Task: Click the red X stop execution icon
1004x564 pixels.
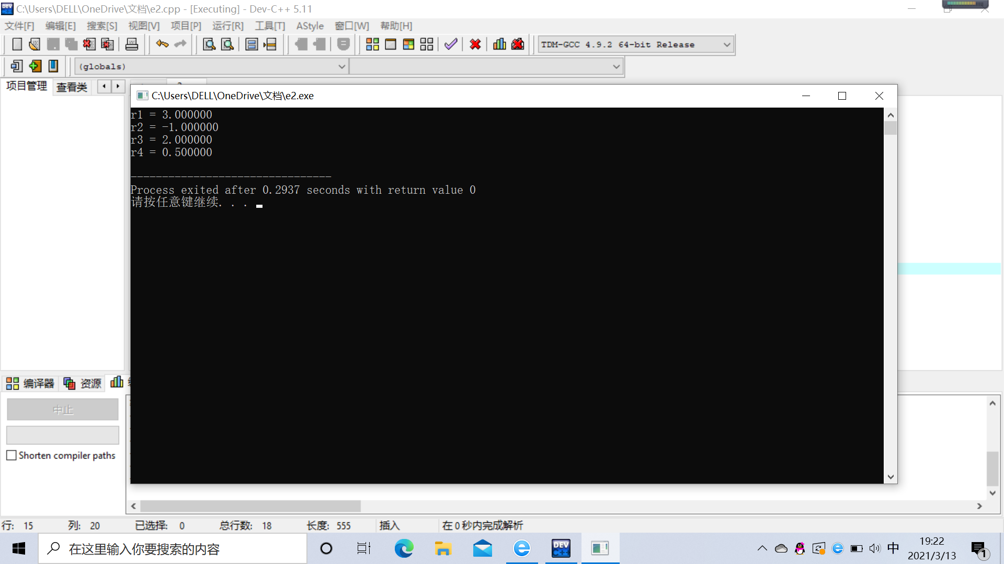Action: point(475,44)
